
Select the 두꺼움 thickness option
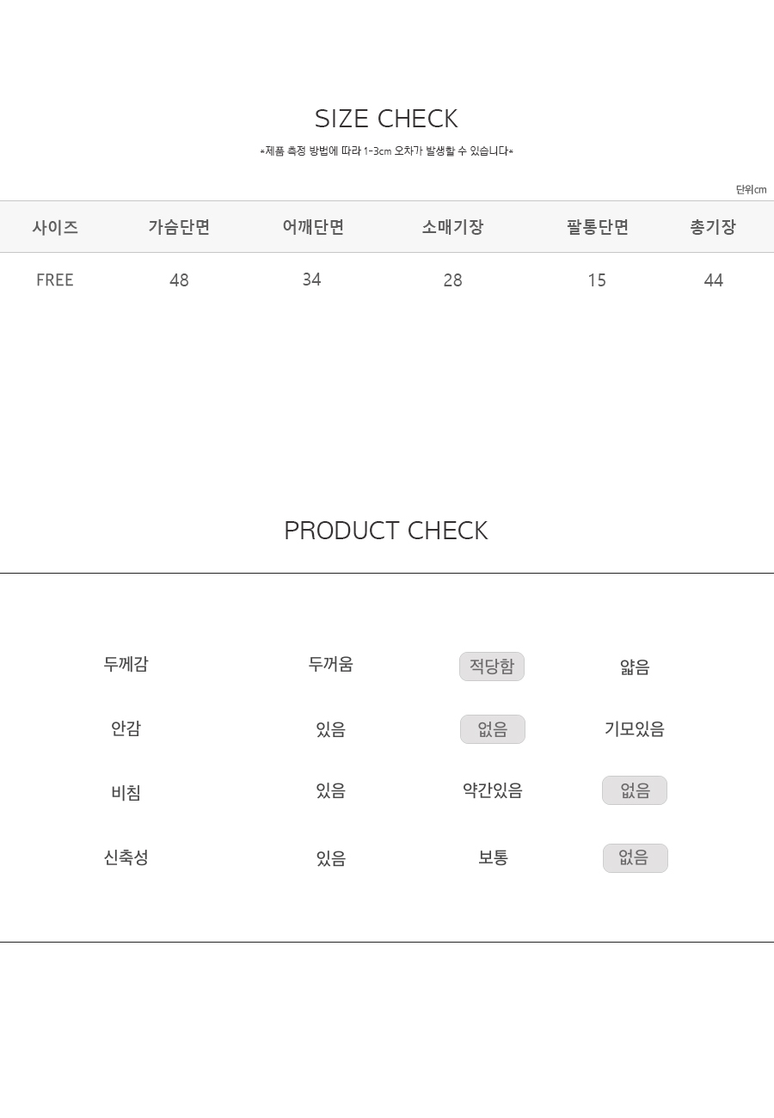(331, 664)
